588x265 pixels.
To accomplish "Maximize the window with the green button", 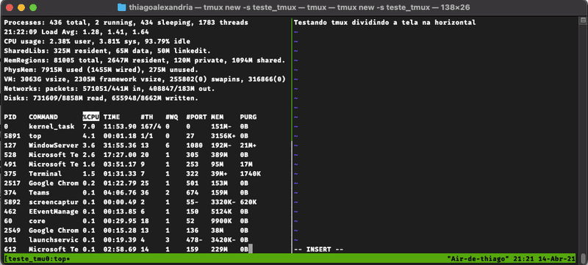I will 33,7.
